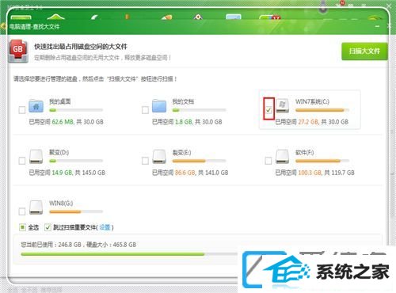Toggle the Select All checkbox
The image size is (396, 293).
22,227
